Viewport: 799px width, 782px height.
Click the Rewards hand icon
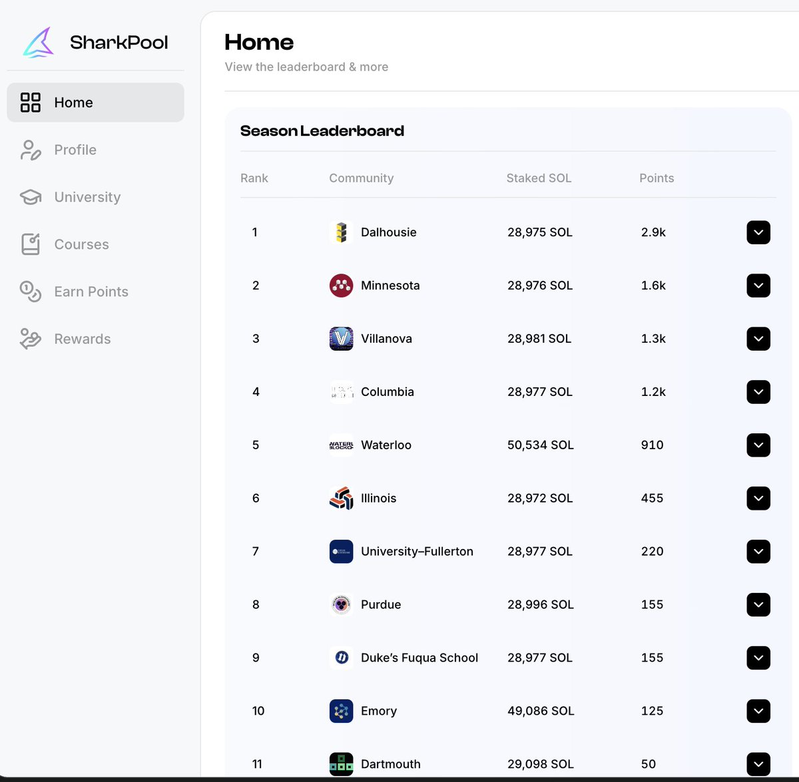31,339
